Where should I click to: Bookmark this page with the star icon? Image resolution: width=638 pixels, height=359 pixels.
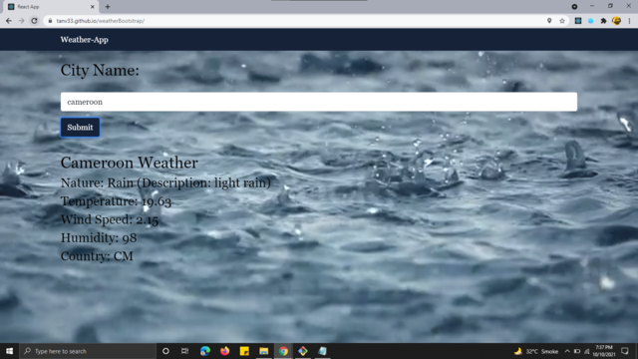[x=562, y=21]
